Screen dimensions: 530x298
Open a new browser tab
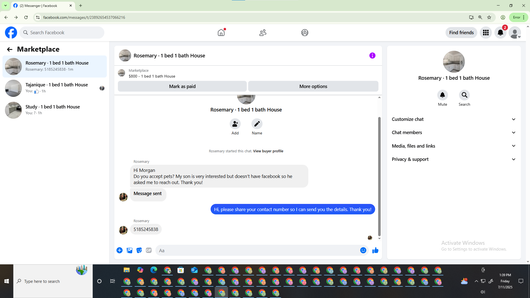coord(81,6)
